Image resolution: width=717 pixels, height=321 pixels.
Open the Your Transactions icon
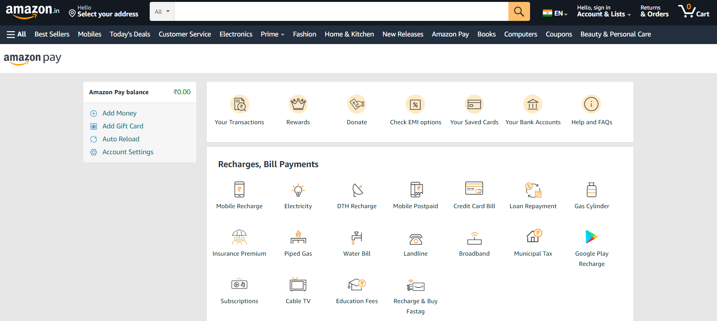[239, 104]
